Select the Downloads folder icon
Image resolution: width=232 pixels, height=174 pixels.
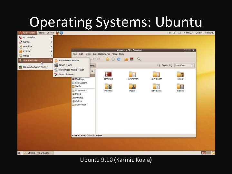(x=156, y=75)
